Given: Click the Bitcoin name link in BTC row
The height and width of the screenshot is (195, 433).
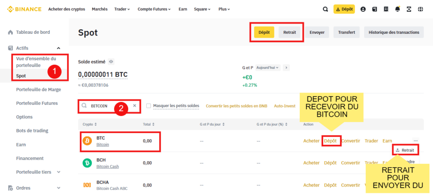Looking at the screenshot, I should [103, 145].
